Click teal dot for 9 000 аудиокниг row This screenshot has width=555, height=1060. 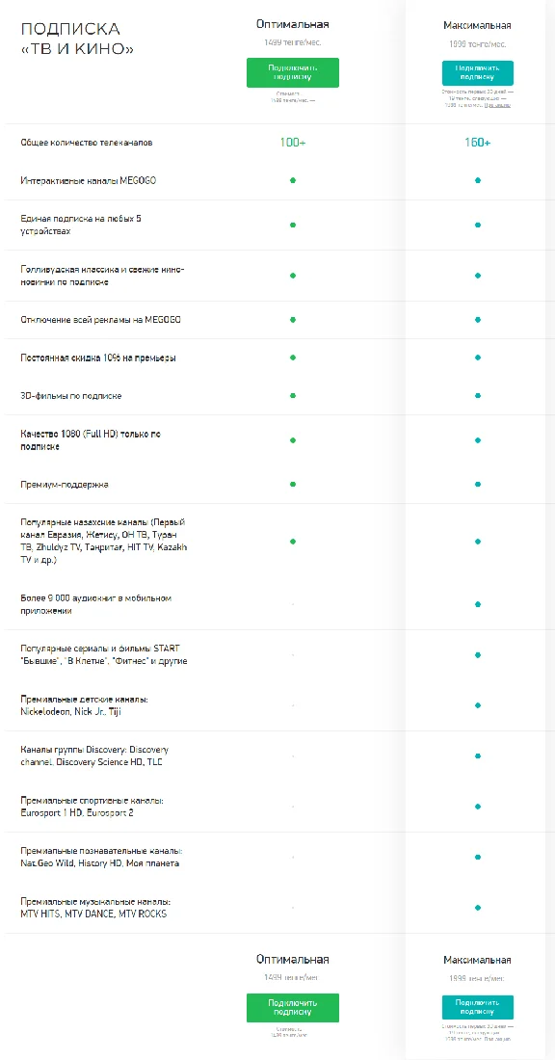pyautogui.click(x=478, y=603)
